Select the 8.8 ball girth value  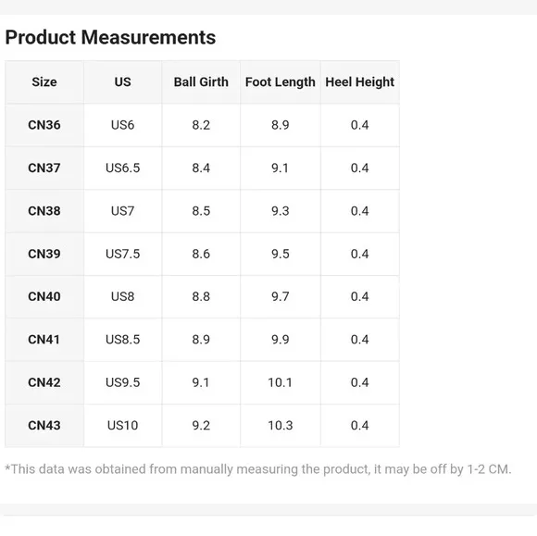pos(201,296)
